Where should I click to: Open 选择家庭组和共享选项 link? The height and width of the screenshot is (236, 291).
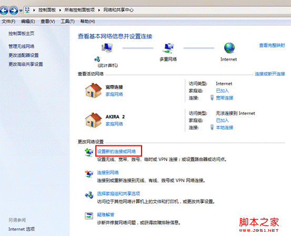coord(118,194)
